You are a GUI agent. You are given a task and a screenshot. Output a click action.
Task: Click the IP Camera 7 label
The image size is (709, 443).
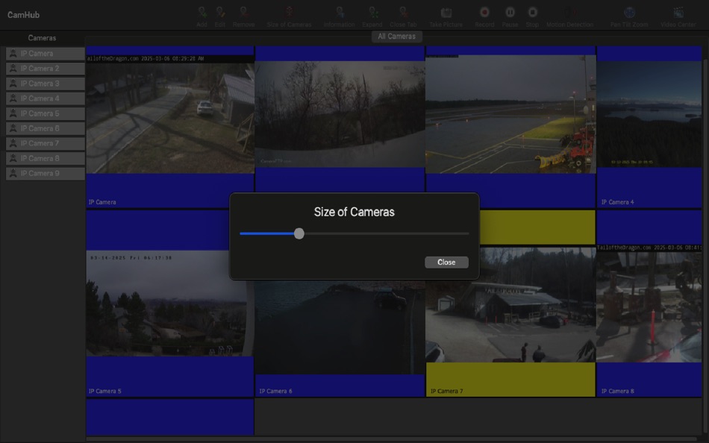pyautogui.click(x=447, y=391)
